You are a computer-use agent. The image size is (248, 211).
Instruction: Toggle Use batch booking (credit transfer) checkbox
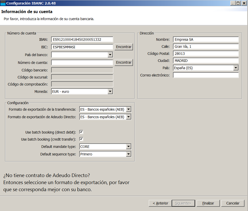[81, 139]
